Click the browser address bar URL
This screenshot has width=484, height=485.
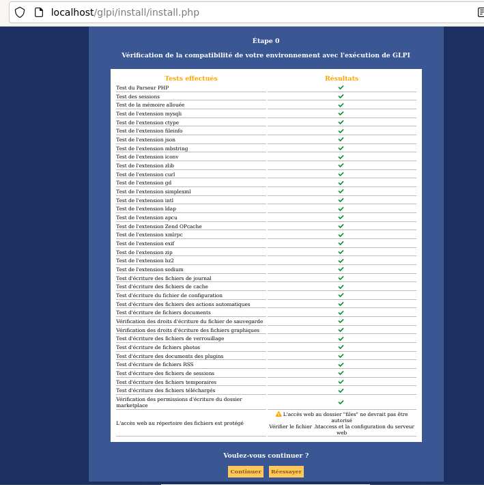(x=125, y=12)
